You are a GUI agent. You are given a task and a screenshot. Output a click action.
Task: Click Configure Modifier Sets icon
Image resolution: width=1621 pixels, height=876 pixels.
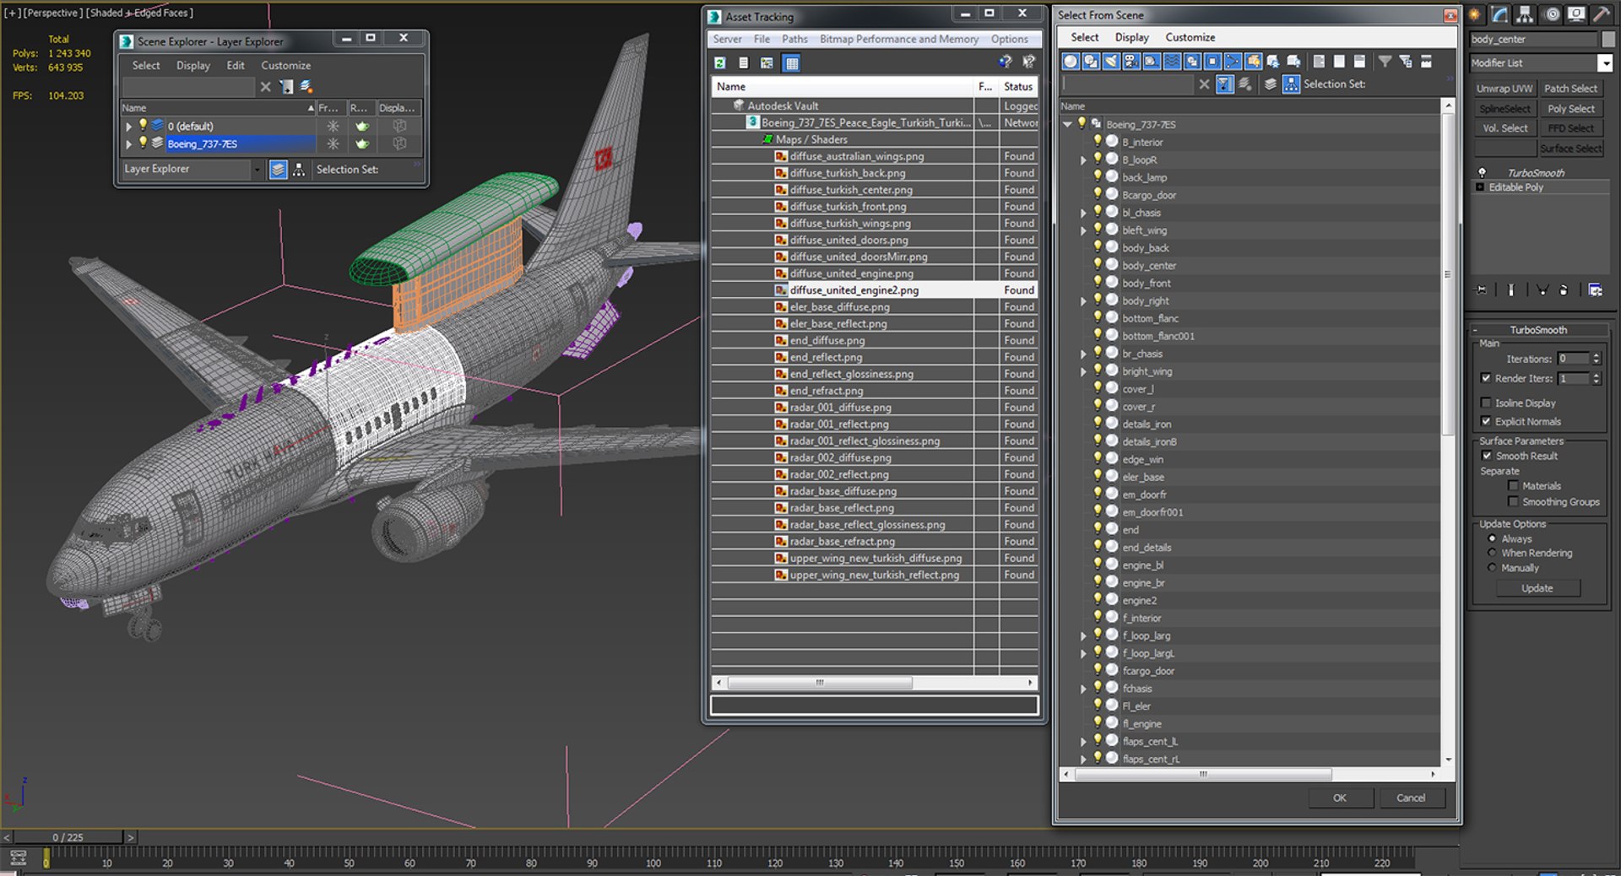1596,289
